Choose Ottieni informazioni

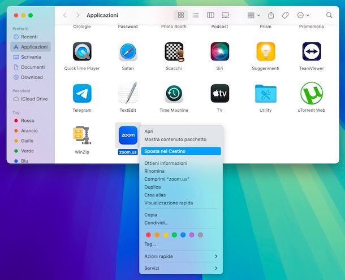181,163
